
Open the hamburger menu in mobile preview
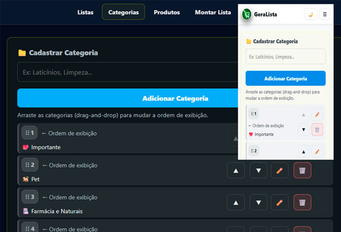tap(324, 14)
